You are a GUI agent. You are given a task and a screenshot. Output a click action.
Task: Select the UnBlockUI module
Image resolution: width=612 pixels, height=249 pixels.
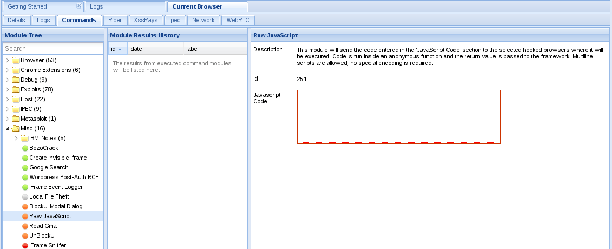pyautogui.click(x=42, y=236)
